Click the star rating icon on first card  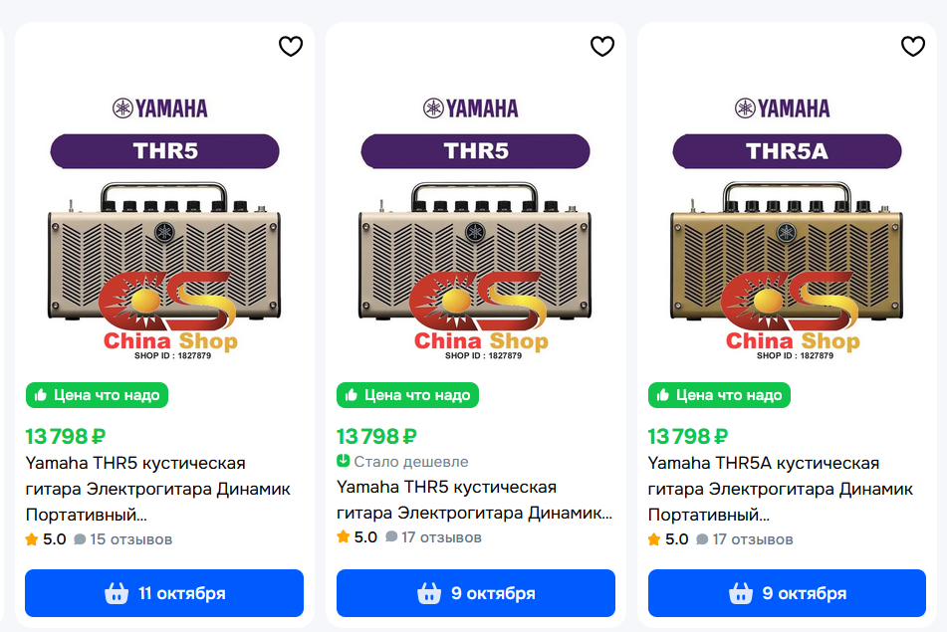32,539
